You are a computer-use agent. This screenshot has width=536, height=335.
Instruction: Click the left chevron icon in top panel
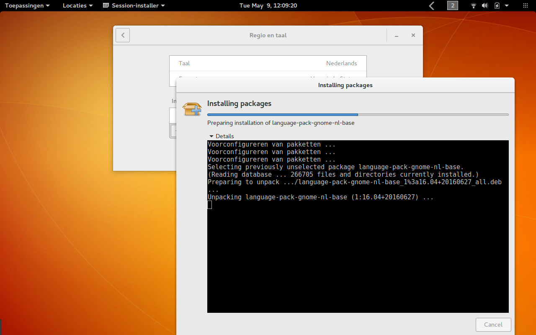point(432,5)
